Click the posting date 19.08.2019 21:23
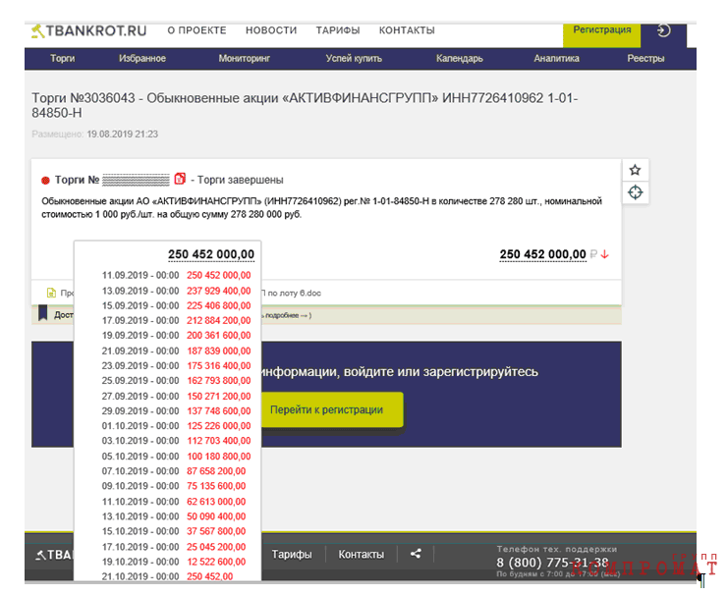This screenshot has width=728, height=595. click(x=122, y=135)
